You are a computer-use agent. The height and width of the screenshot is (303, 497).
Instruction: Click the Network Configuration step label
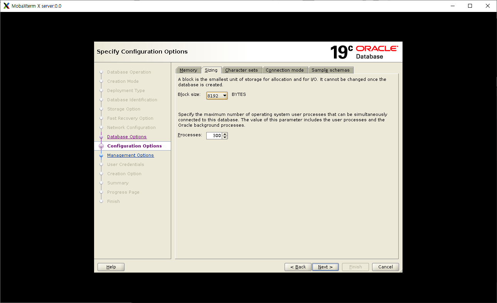click(x=131, y=127)
